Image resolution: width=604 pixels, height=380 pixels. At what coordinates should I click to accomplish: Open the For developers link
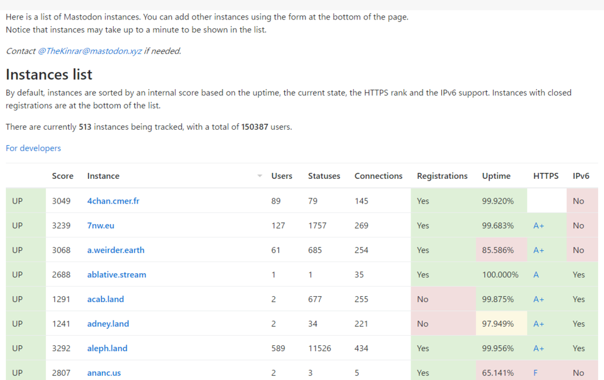[33, 148]
